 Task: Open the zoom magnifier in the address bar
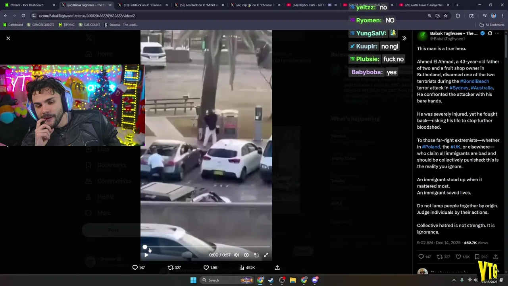coord(429,16)
